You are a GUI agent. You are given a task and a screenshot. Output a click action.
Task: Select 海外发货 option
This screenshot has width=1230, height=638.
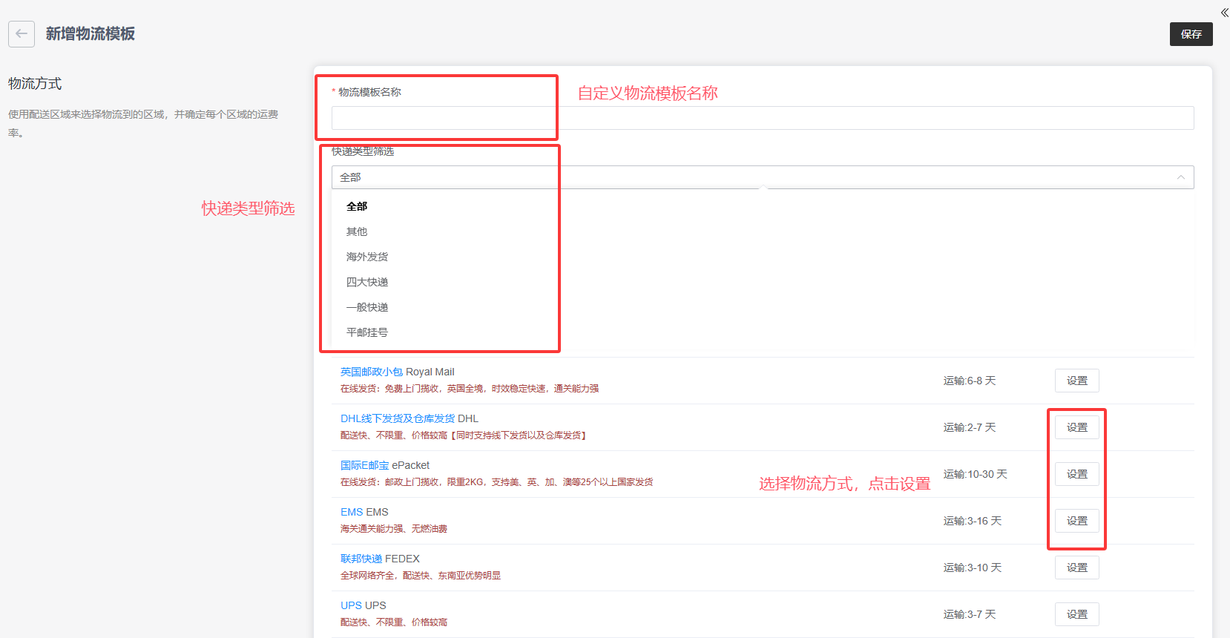[x=367, y=257]
